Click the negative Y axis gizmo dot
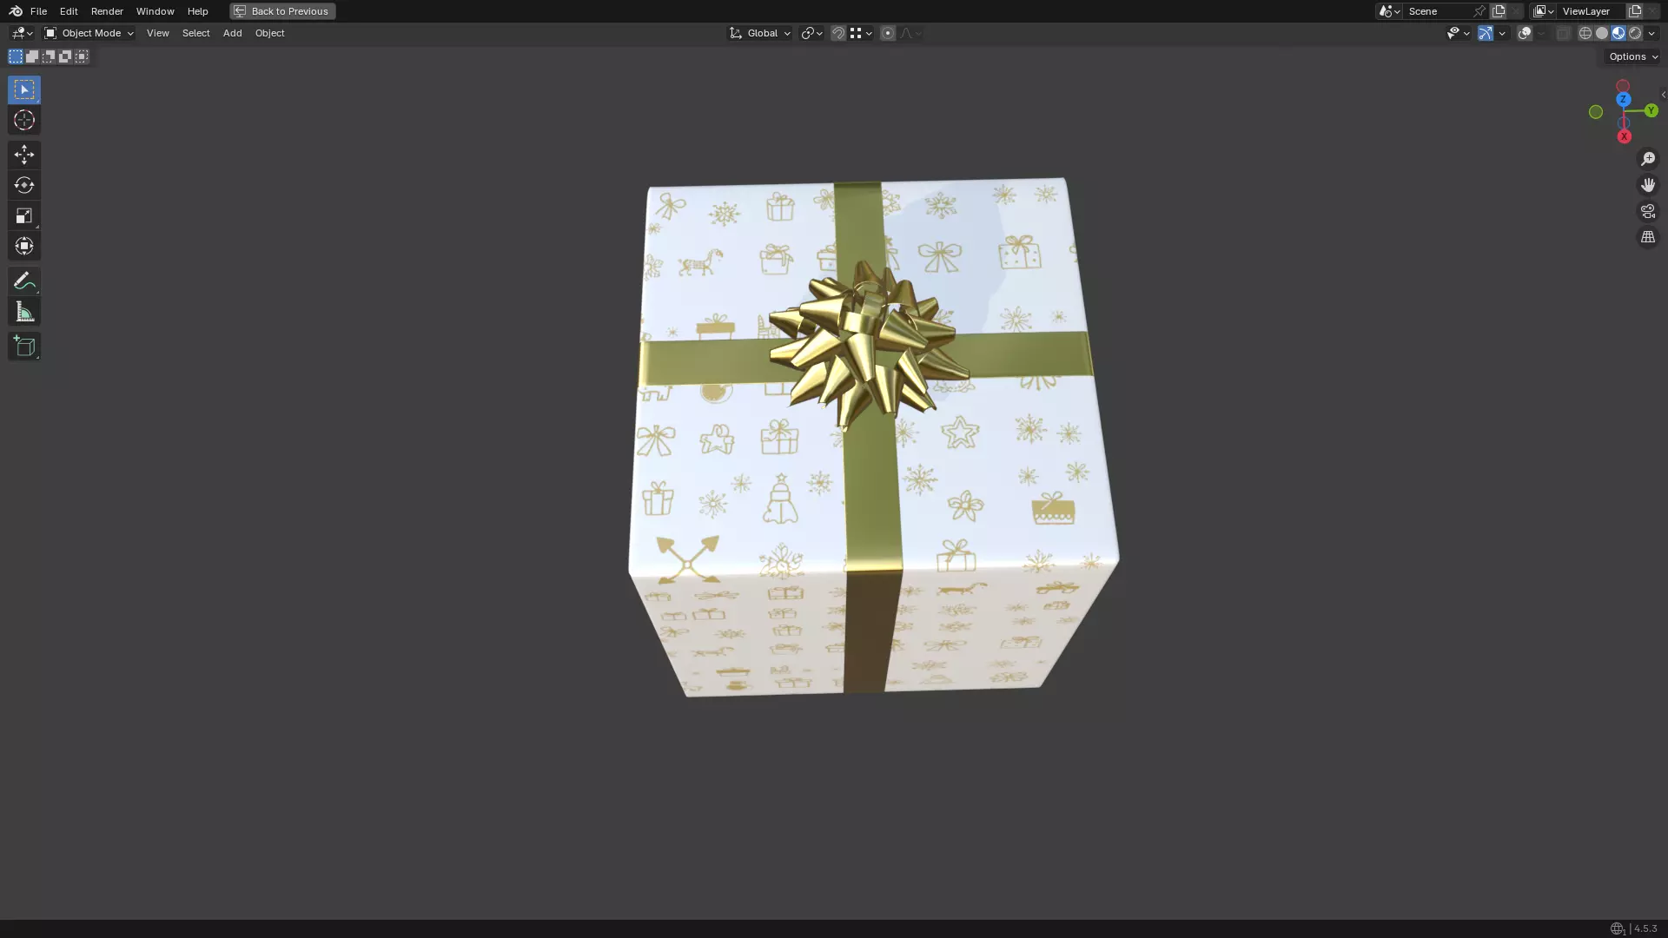The width and height of the screenshot is (1668, 938). pos(1596,112)
